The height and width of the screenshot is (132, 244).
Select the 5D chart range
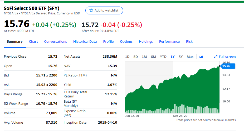click(135, 57)
